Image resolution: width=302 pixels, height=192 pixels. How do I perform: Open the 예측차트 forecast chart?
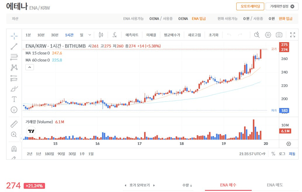(132, 35)
